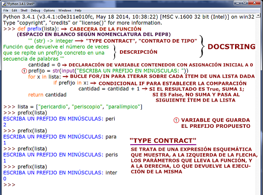
Task: Click the '(str) -> integer' docstring line
Action: coord(51,41)
